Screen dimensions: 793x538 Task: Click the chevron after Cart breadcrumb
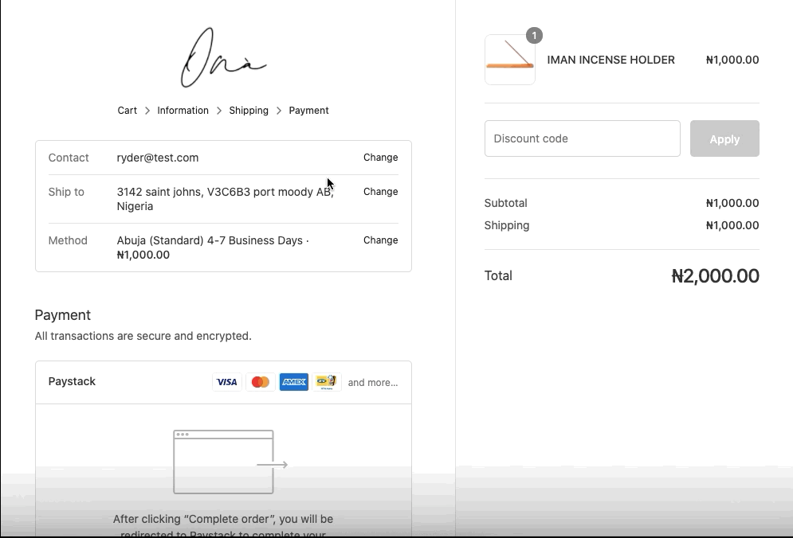pos(147,111)
